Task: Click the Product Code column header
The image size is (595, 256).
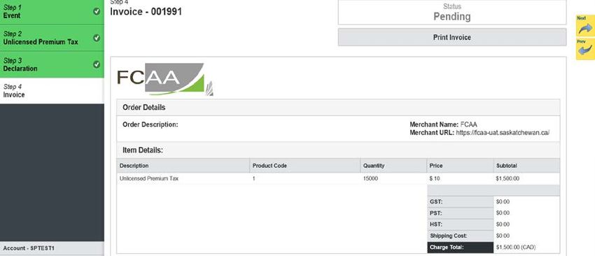Action: click(x=305, y=166)
